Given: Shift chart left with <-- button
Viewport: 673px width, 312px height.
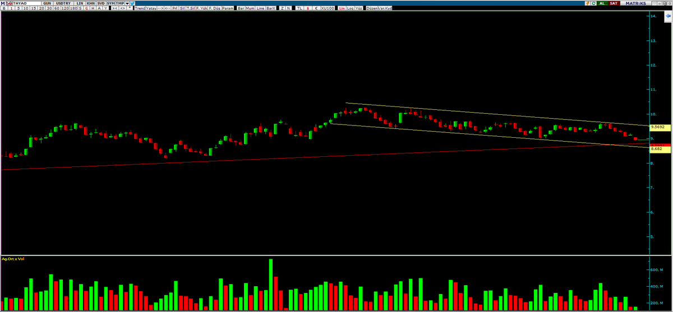Looking at the screenshot, I should click(168, 8).
